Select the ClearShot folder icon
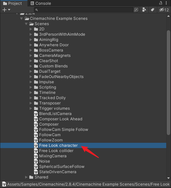Viewport: 171px width, 188px height. coord(36,61)
